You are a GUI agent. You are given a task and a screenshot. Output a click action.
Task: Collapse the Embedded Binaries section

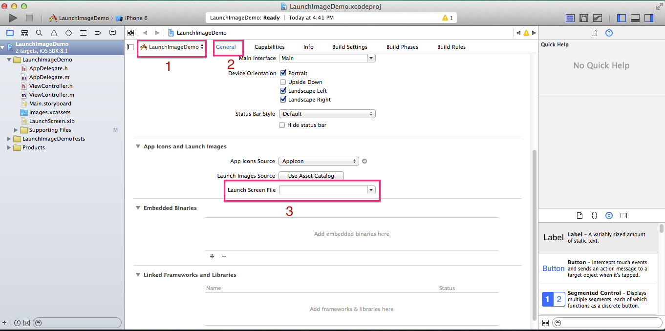pos(138,208)
